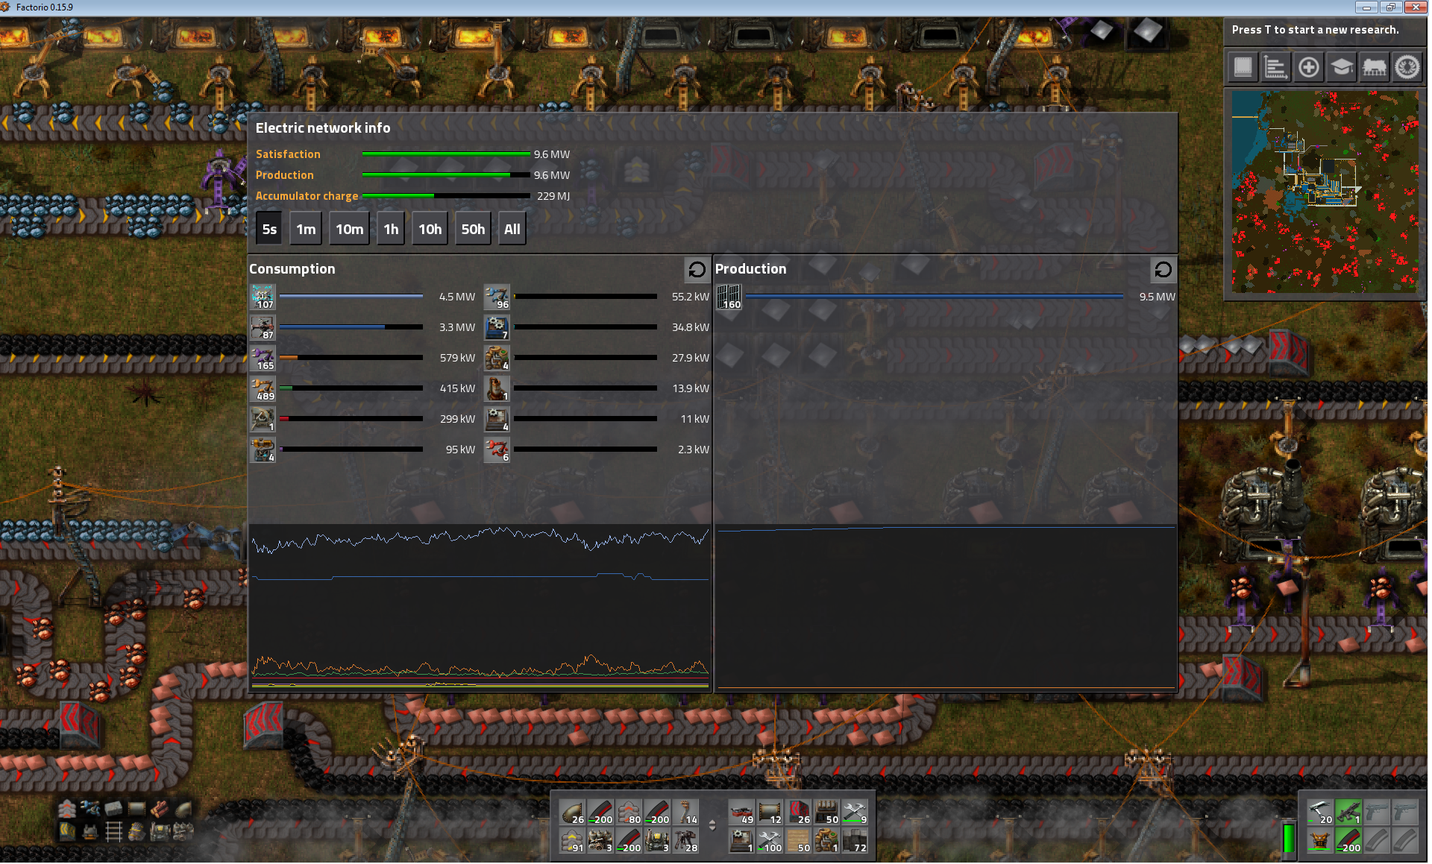Viewport: 1432px width, 864px height.
Task: Select the 27.9 kW consumer icon
Action: (497, 358)
